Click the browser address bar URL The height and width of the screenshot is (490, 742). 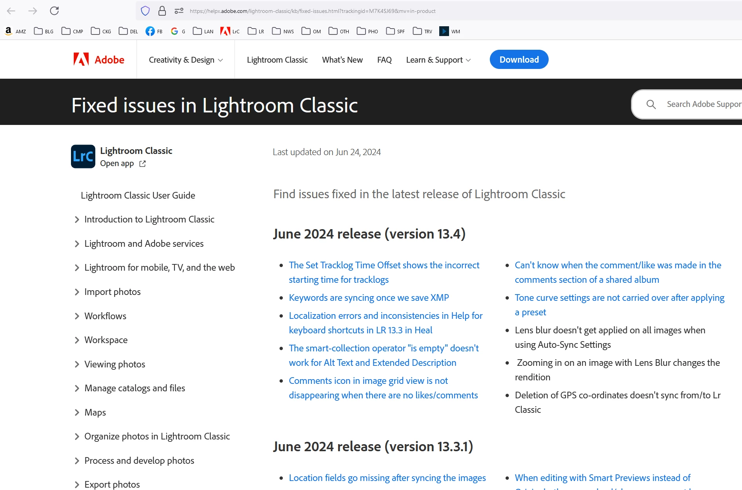pyautogui.click(x=313, y=11)
